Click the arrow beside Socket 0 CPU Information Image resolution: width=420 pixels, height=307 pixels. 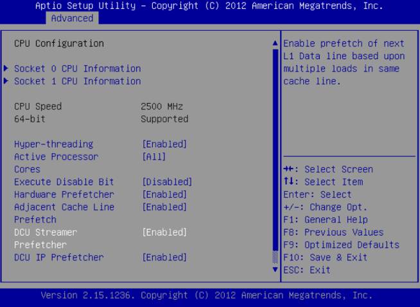[x=6, y=68]
